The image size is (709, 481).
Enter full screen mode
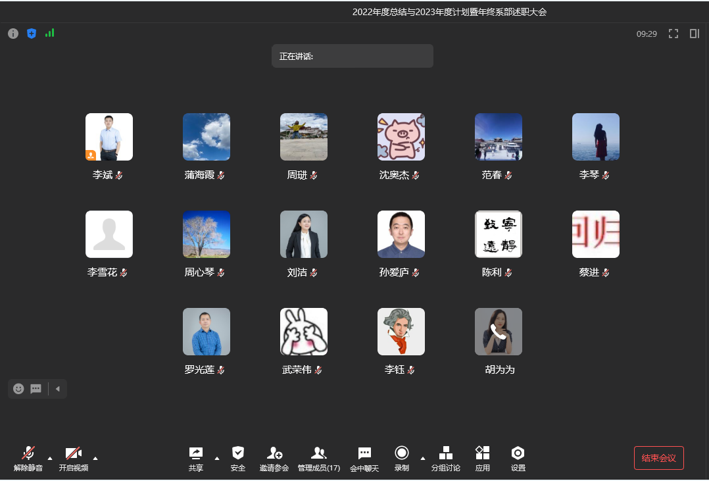click(673, 34)
